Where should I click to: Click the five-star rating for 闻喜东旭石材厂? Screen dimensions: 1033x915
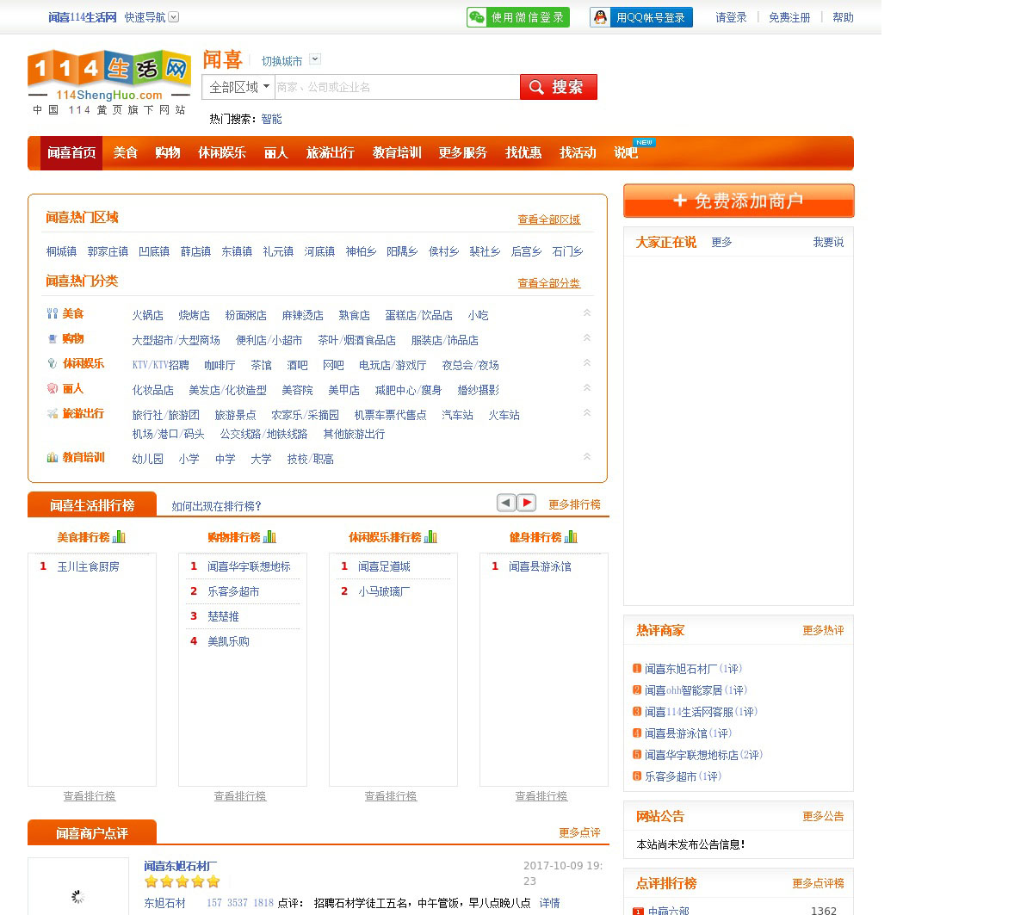pyautogui.click(x=182, y=881)
